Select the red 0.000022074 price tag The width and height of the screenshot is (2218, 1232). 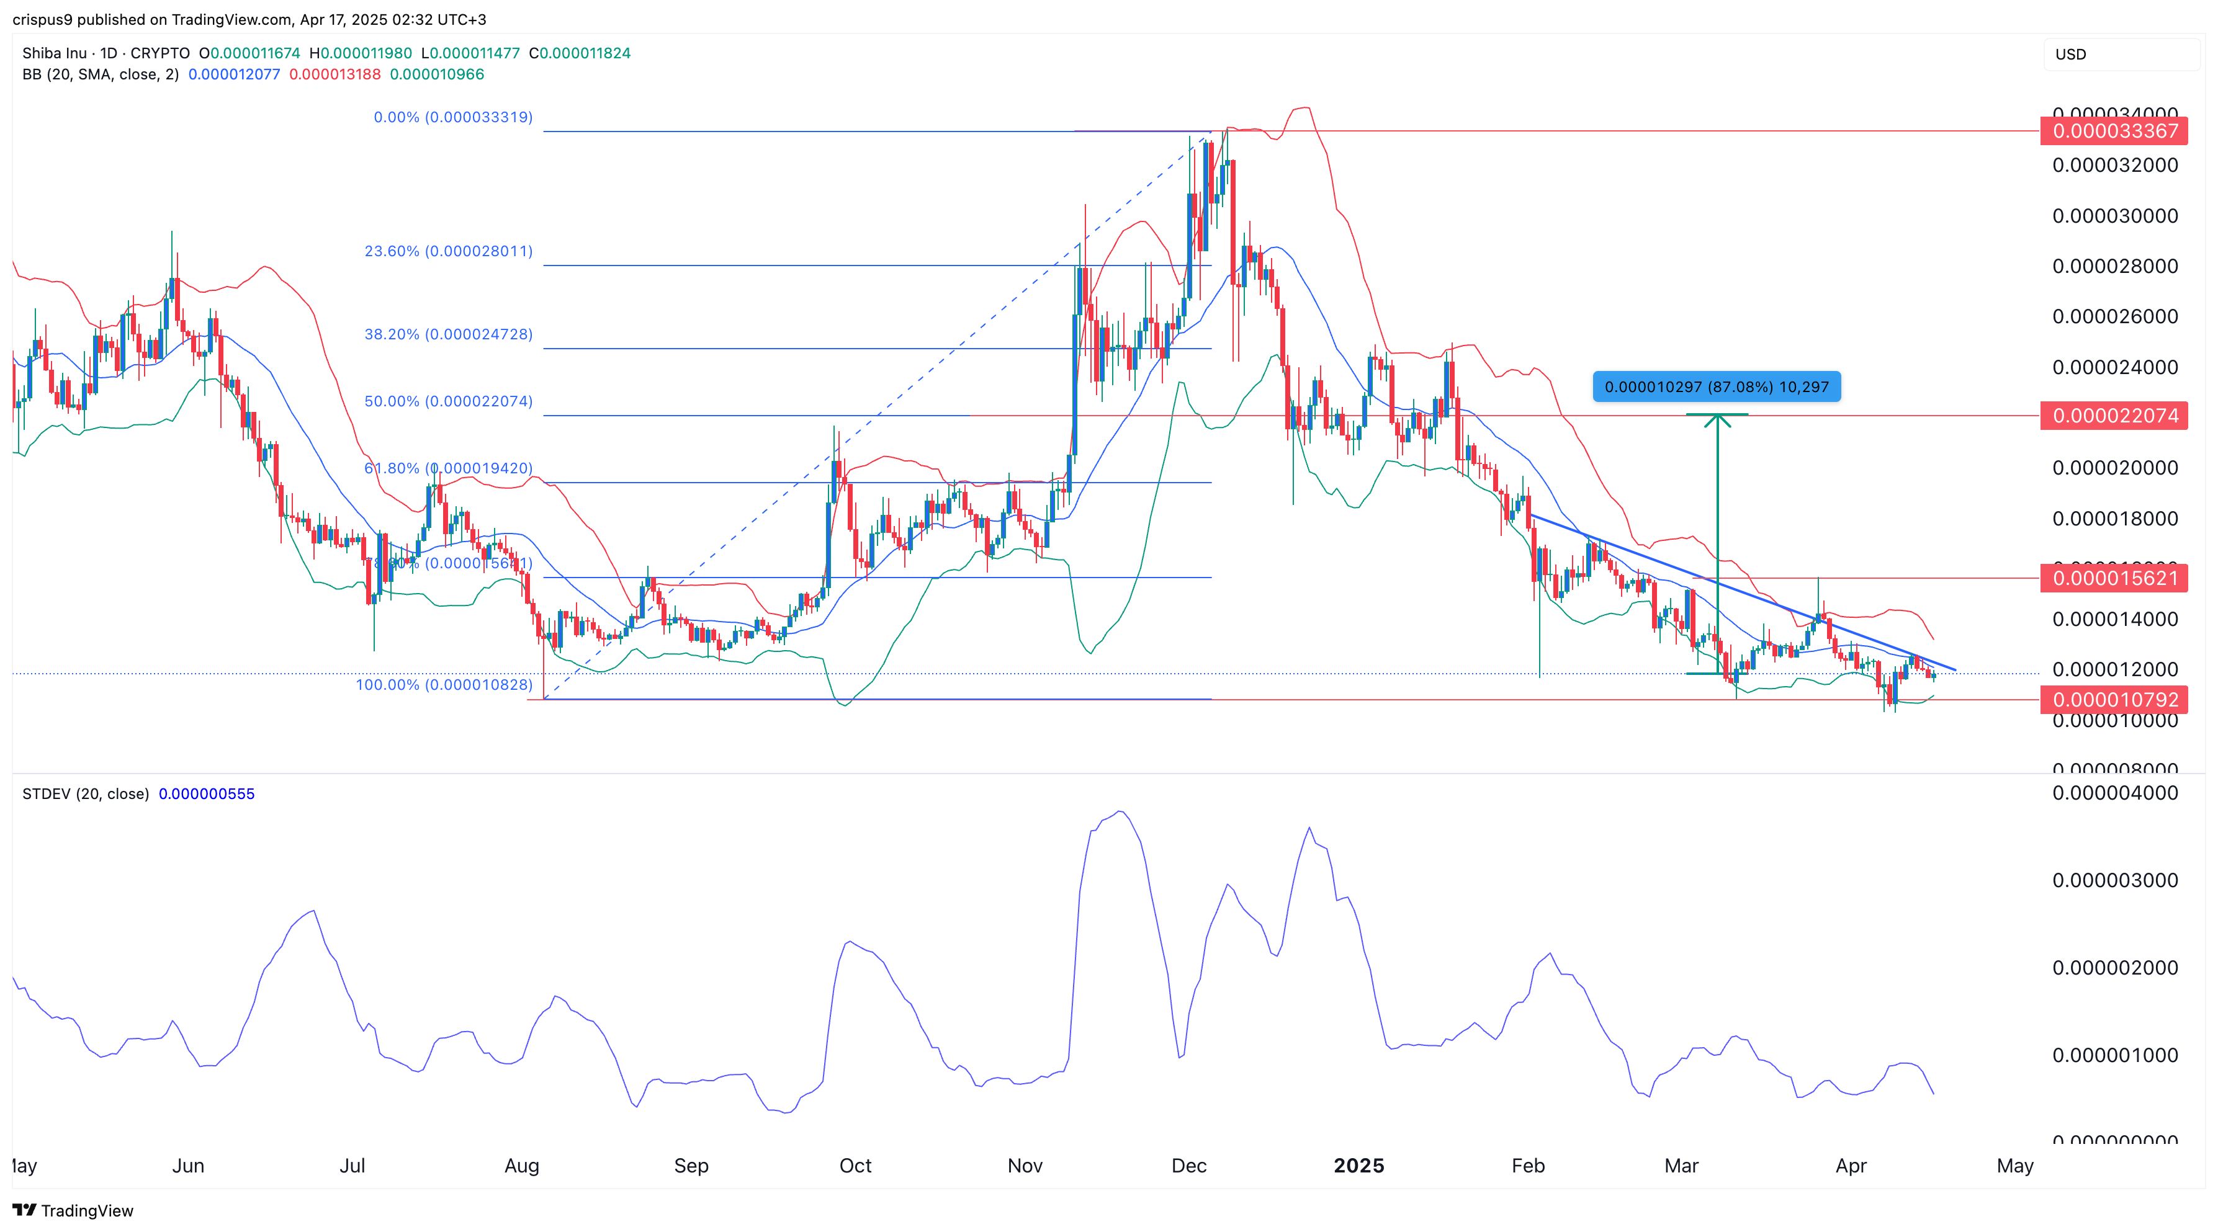click(2115, 416)
